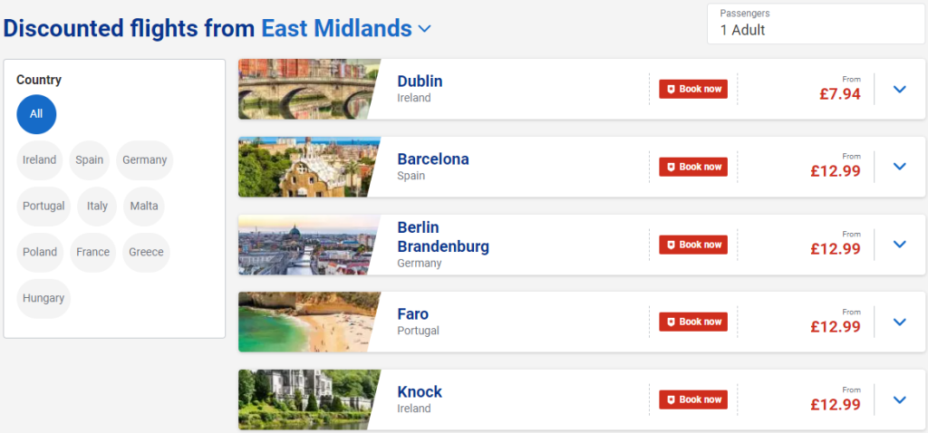Filter destinations by Spain
Image resolution: width=928 pixels, height=433 pixels.
[x=90, y=159]
